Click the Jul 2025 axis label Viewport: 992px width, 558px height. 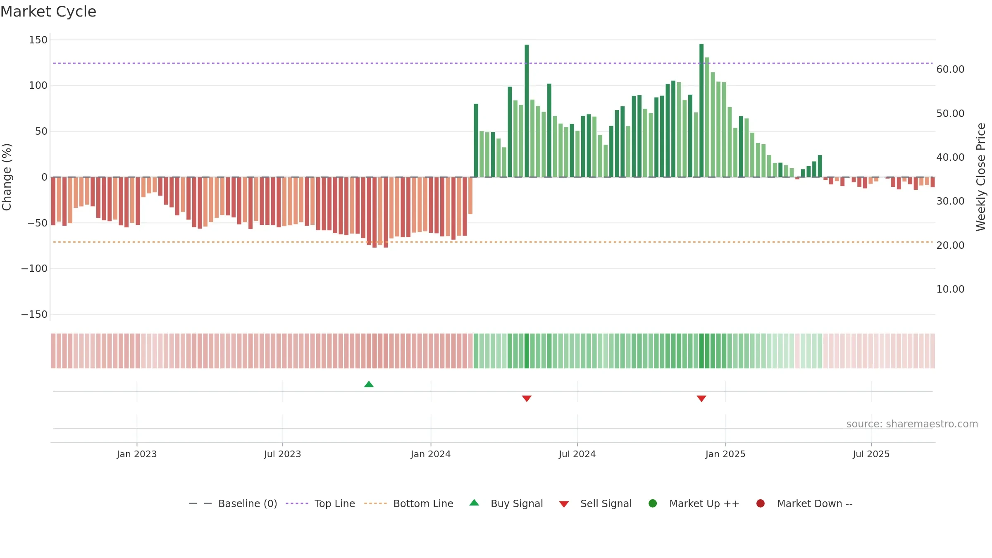(871, 454)
